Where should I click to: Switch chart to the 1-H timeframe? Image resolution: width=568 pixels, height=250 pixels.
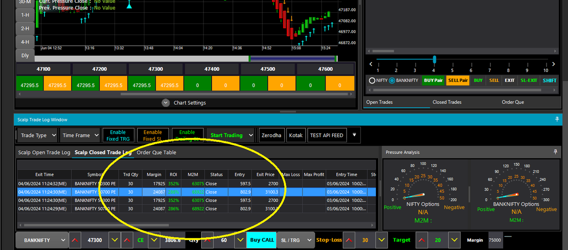(x=25, y=15)
